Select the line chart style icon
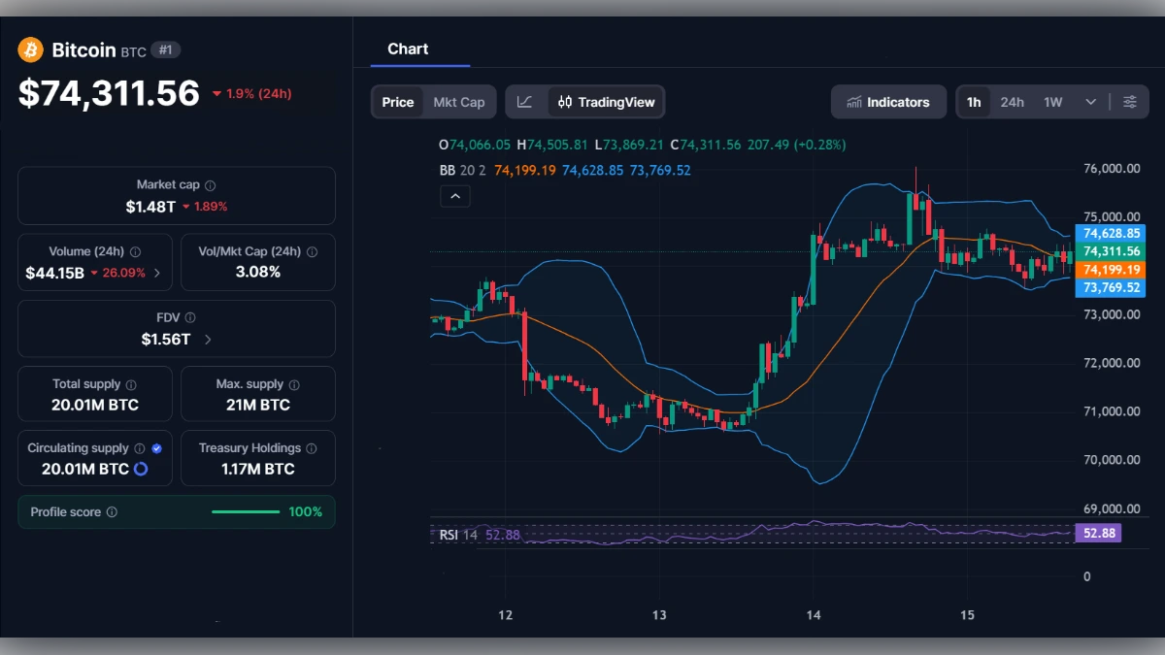This screenshot has height=655, width=1165. point(525,101)
